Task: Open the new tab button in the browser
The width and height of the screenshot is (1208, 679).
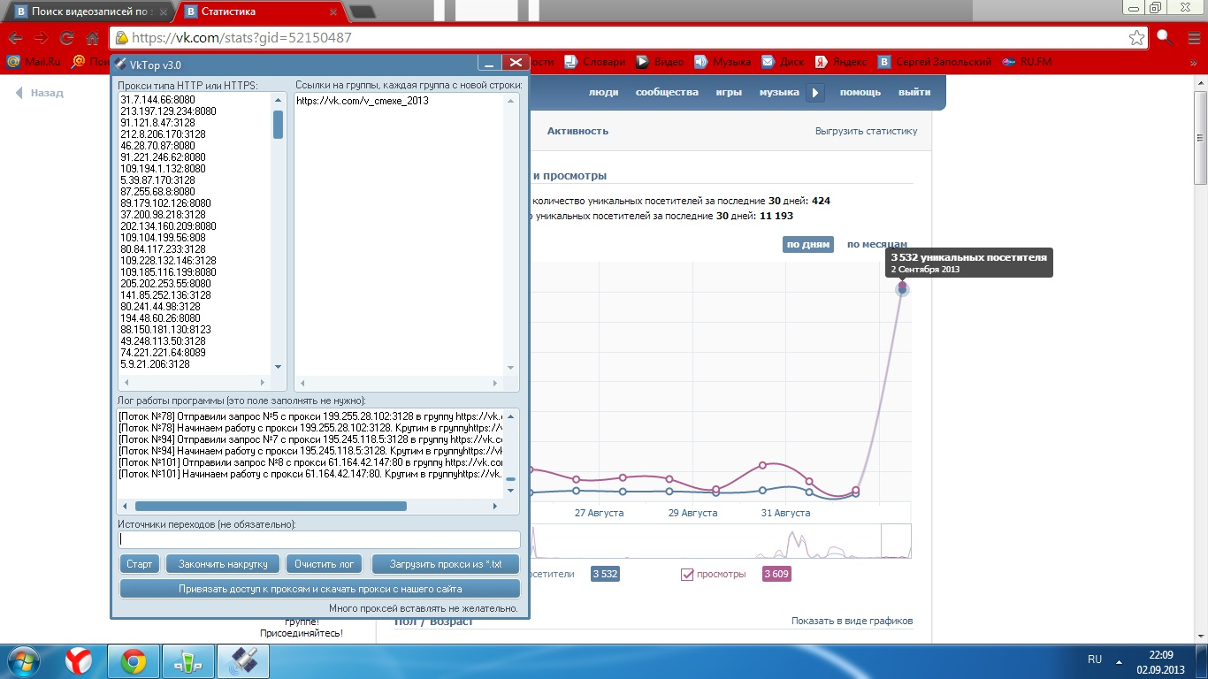Action: (x=362, y=11)
